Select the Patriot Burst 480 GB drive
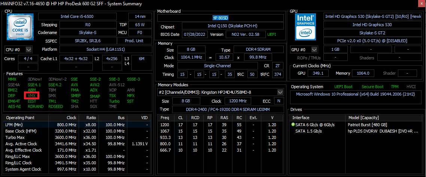 tap(367, 124)
